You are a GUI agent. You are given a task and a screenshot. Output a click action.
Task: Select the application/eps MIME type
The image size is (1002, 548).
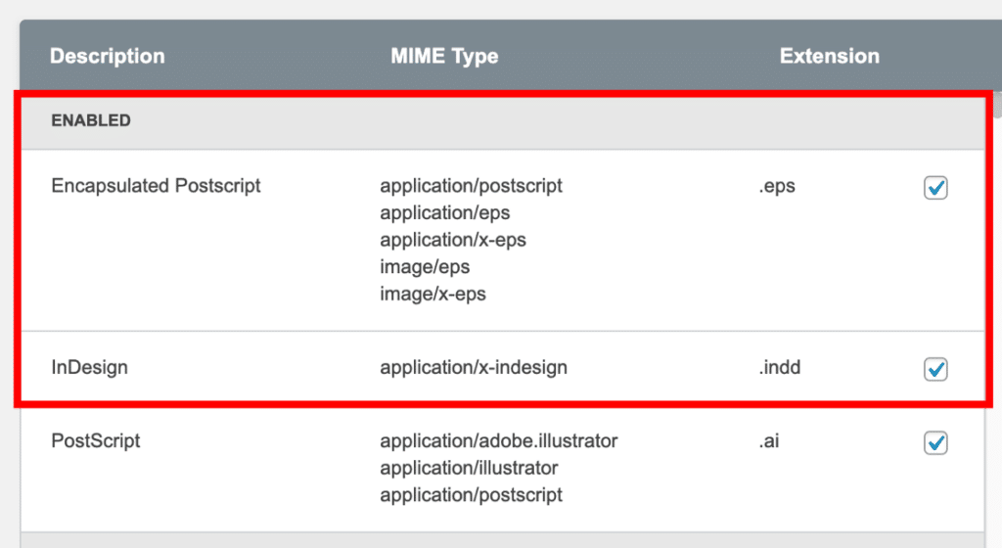(445, 212)
